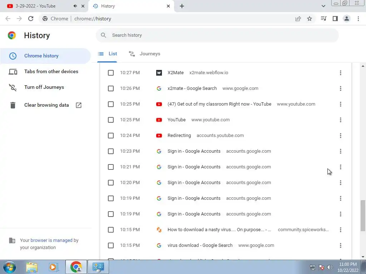The height and width of the screenshot is (274, 366).
Task: Click the 'browser is managed' link
Action: click(51, 240)
